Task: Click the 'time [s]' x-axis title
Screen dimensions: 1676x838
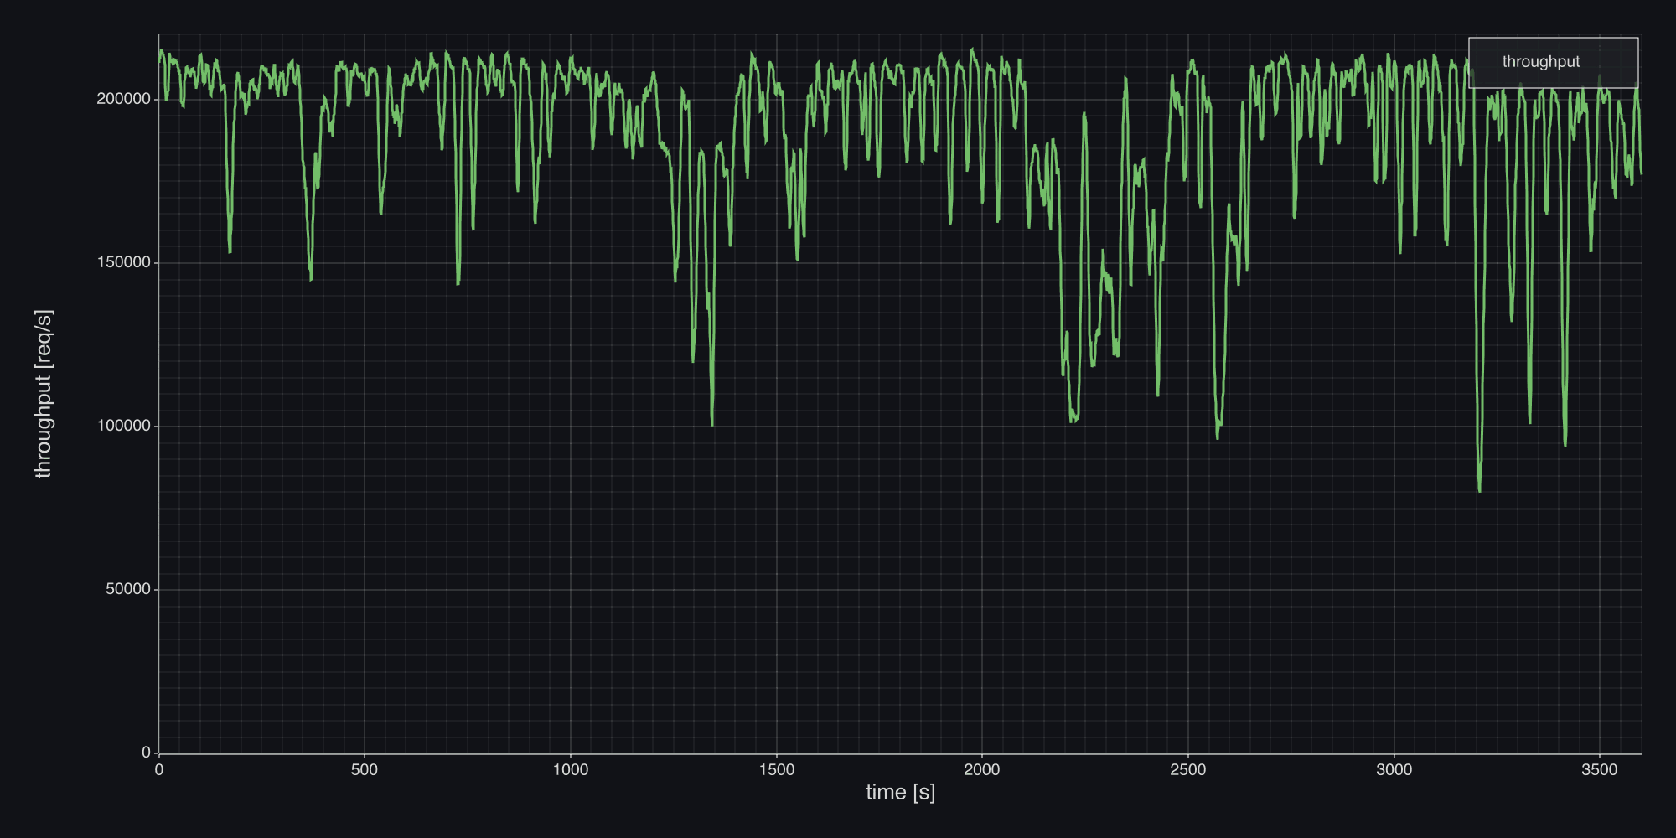Action: pyautogui.click(x=900, y=792)
